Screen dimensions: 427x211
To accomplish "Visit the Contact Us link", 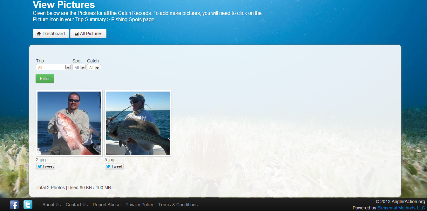I will pyautogui.click(x=77, y=205).
